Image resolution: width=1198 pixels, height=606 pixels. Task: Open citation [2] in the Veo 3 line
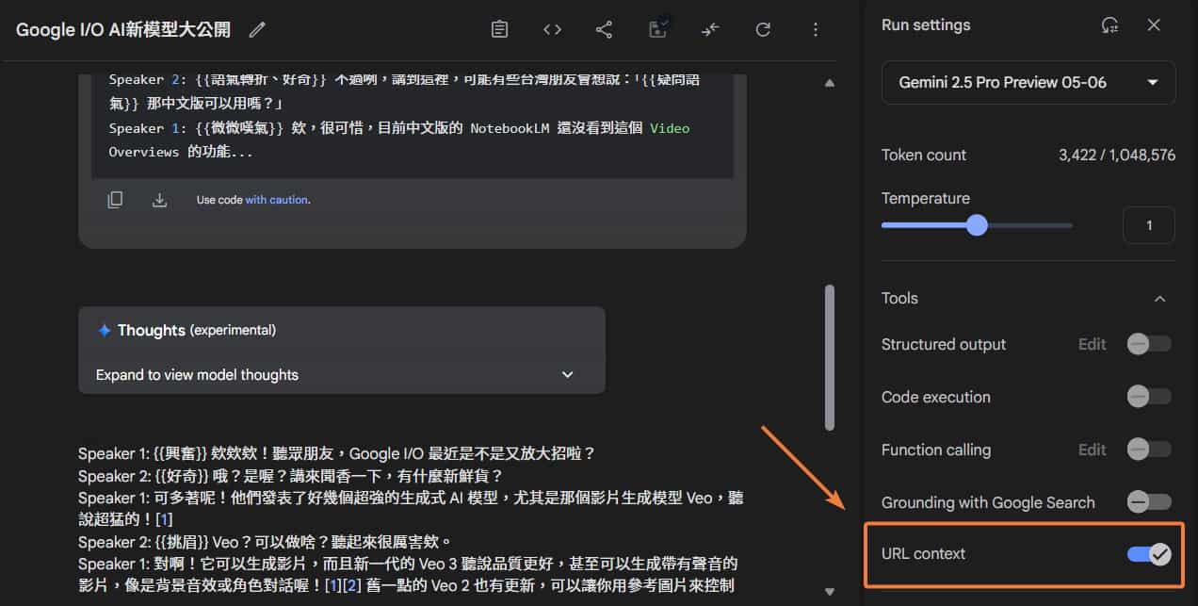pyautogui.click(x=350, y=585)
